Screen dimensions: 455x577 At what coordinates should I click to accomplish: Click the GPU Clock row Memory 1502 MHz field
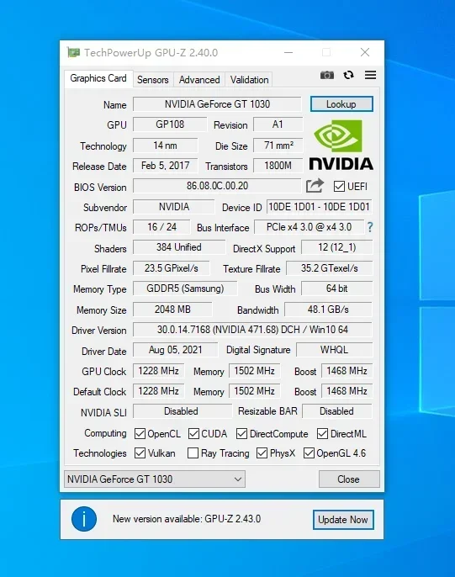254,371
